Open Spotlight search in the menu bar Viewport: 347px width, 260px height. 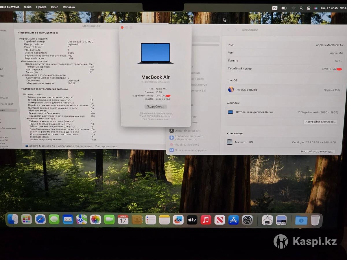pos(301,8)
